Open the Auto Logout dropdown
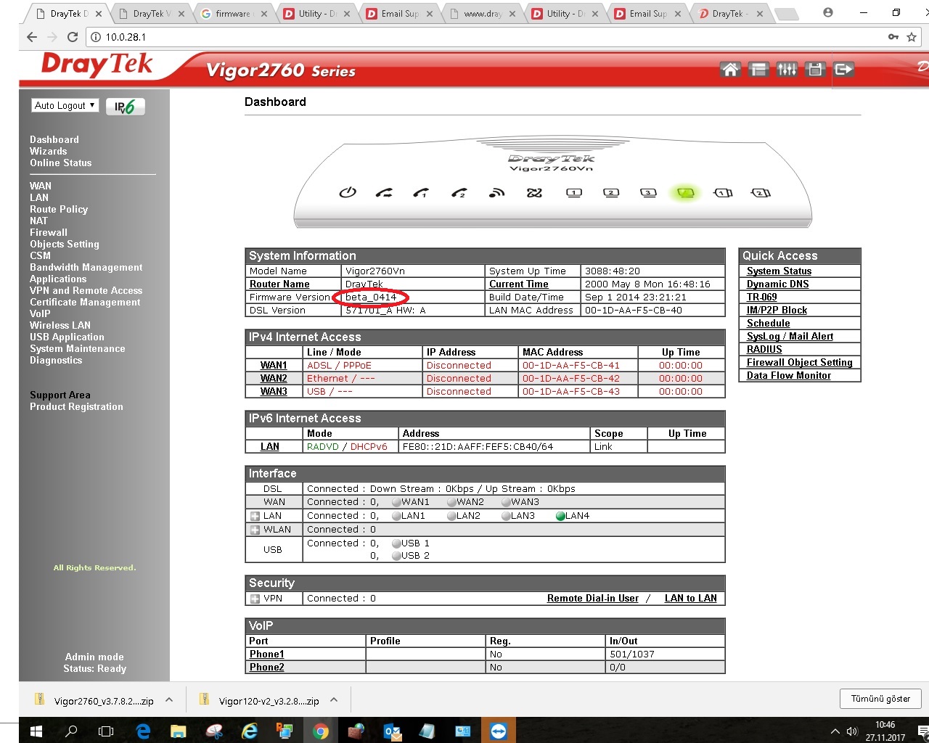This screenshot has width=929, height=743. 65,106
